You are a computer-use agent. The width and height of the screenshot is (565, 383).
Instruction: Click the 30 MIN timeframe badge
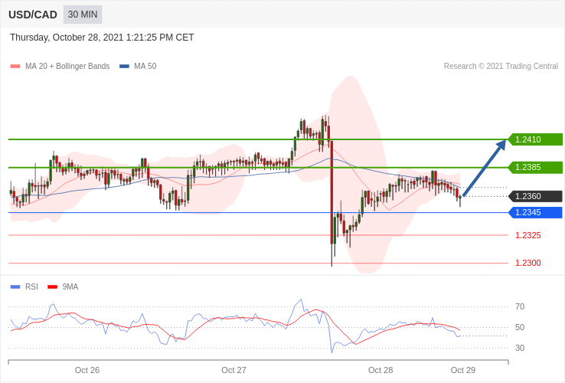click(x=83, y=15)
